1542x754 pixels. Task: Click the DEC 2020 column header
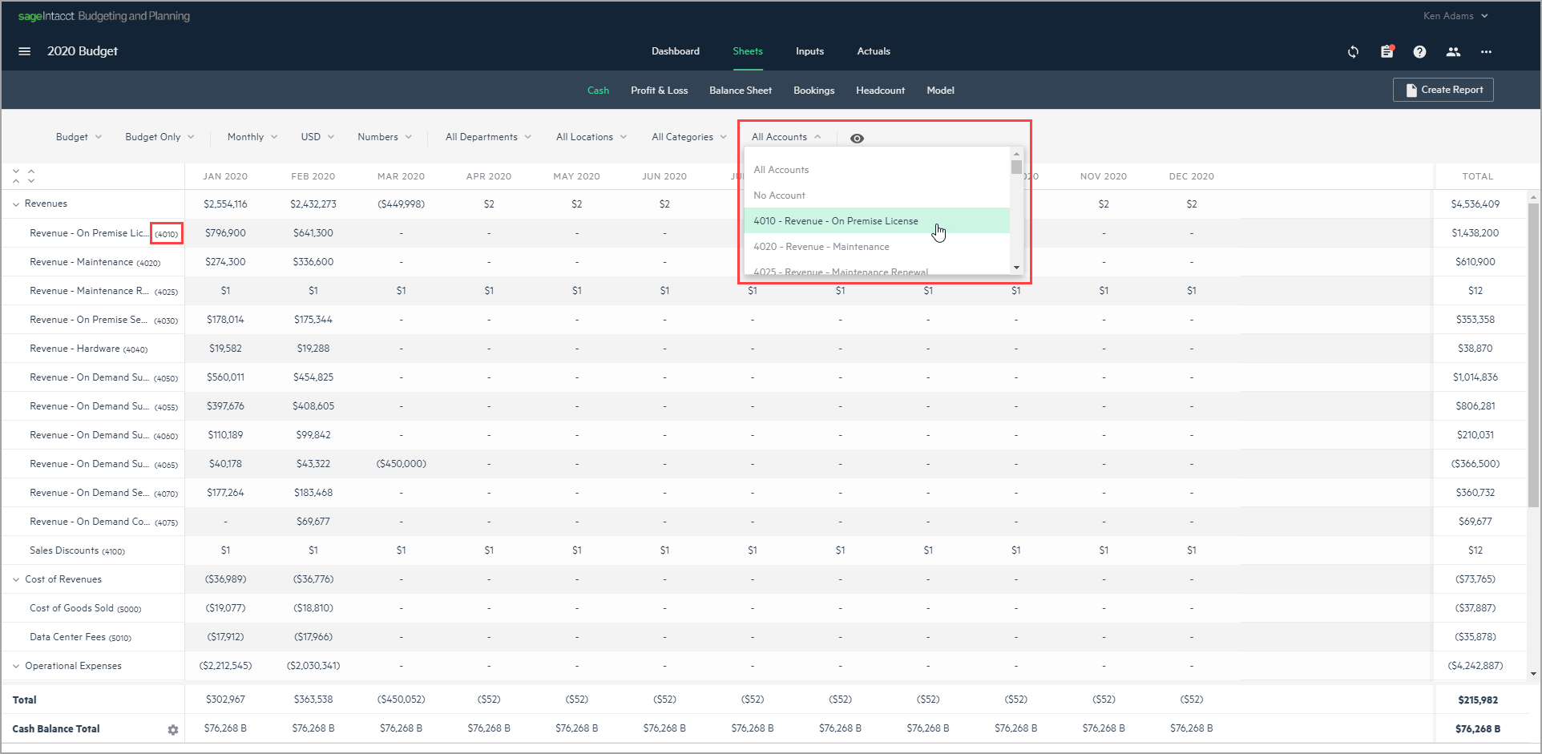coord(1191,176)
